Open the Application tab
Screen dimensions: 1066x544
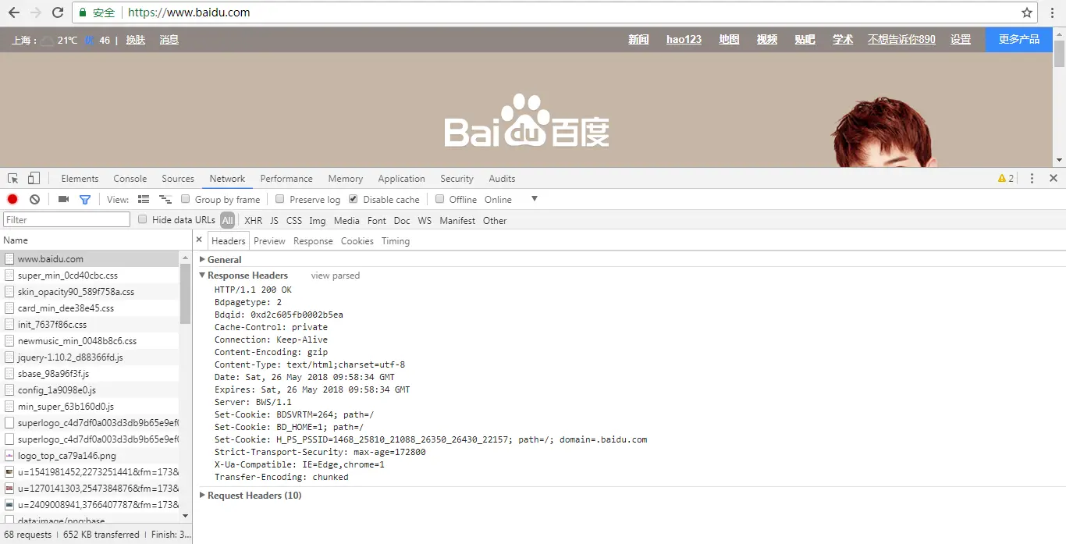(402, 179)
